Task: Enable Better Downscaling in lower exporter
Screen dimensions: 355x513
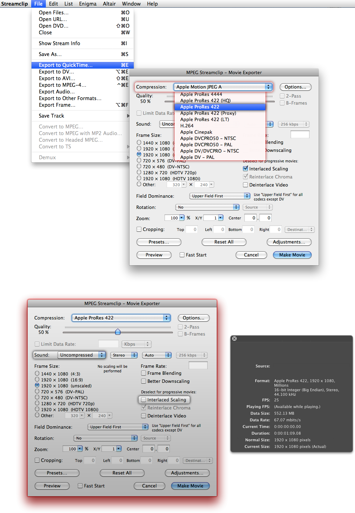Action: [x=144, y=381]
